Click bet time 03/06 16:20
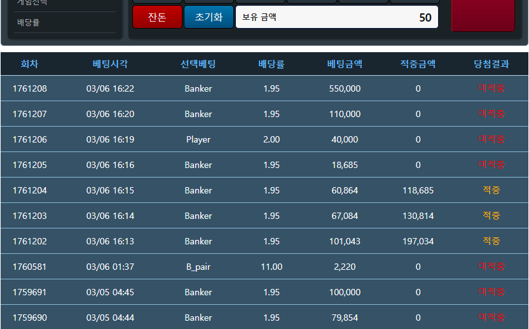This screenshot has width=529, height=329. pos(111,114)
